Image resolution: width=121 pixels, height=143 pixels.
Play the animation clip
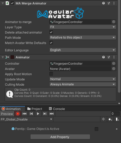pyautogui.click(x=38, y=114)
